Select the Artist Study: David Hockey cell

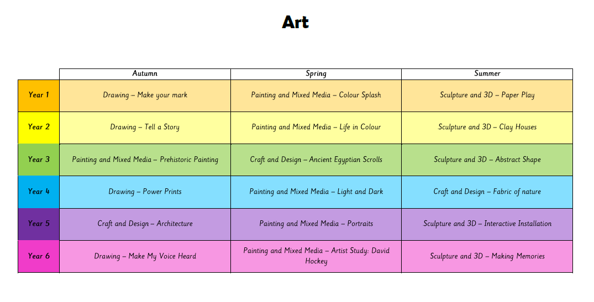(316, 256)
